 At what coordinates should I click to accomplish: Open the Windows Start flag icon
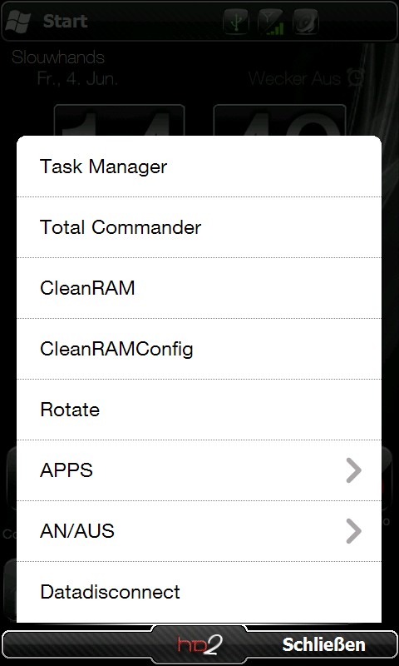click(x=17, y=22)
